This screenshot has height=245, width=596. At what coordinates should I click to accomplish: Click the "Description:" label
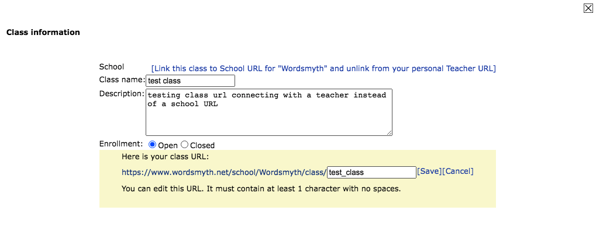pos(122,93)
